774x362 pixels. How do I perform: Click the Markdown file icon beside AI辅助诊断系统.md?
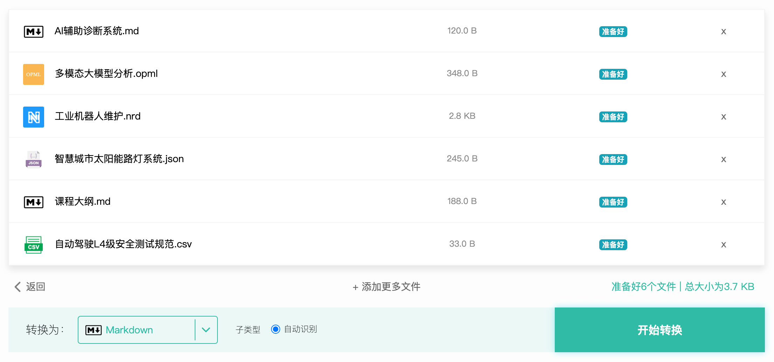tap(33, 31)
